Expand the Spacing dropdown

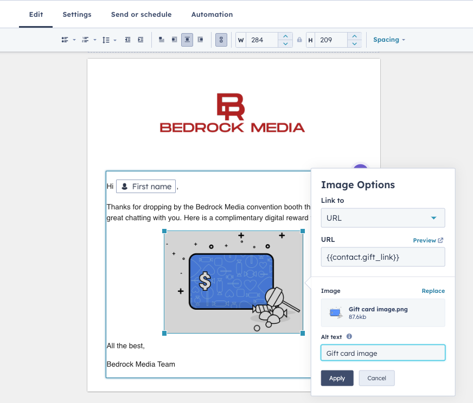click(x=389, y=40)
